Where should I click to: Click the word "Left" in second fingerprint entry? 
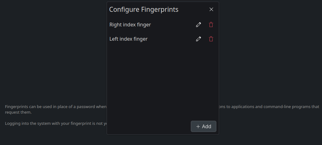pyautogui.click(x=113, y=39)
